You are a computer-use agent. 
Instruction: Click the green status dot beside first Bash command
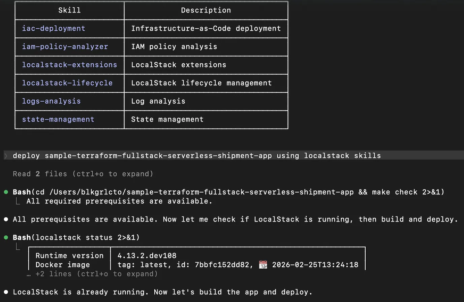[6, 192]
